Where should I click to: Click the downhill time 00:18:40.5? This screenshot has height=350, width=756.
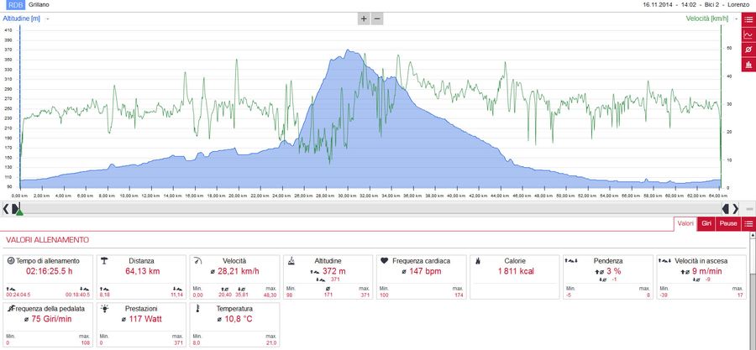pyautogui.click(x=77, y=295)
